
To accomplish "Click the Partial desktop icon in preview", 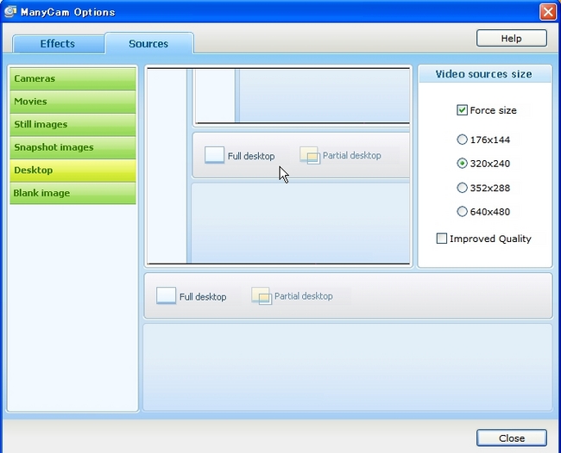I will [x=310, y=155].
